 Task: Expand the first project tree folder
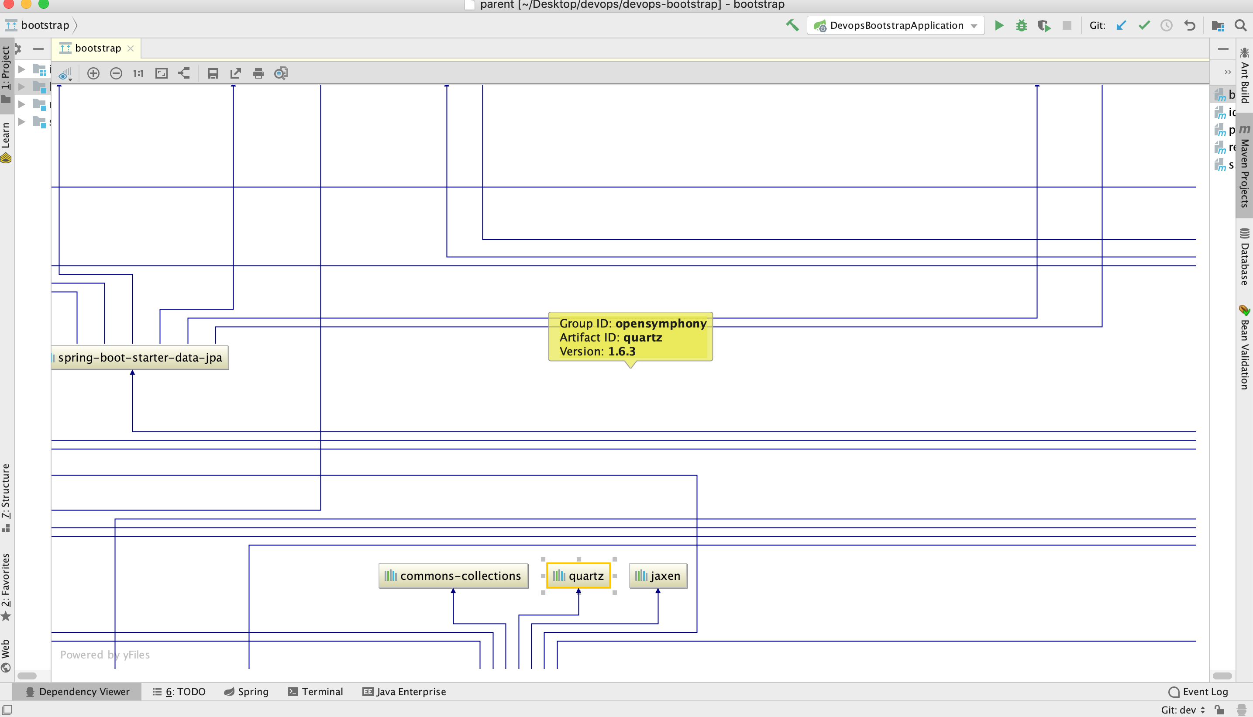22,69
